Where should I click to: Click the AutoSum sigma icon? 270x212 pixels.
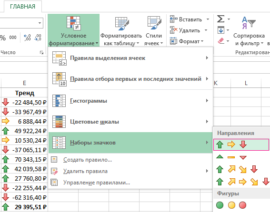coord(220,19)
